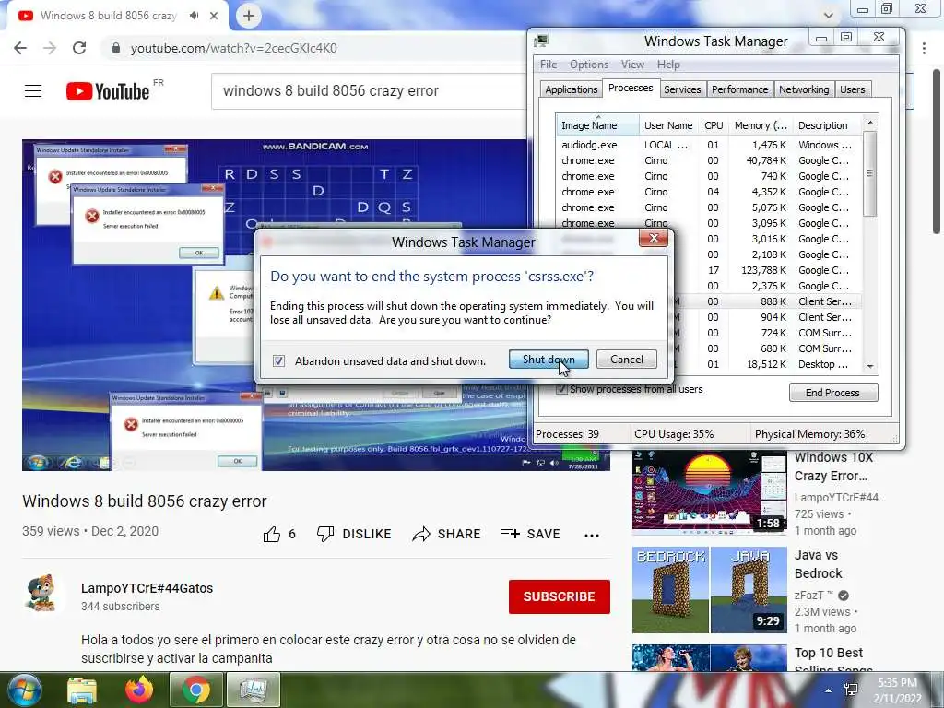Reload the YouTube page
944x708 pixels.
(79, 48)
